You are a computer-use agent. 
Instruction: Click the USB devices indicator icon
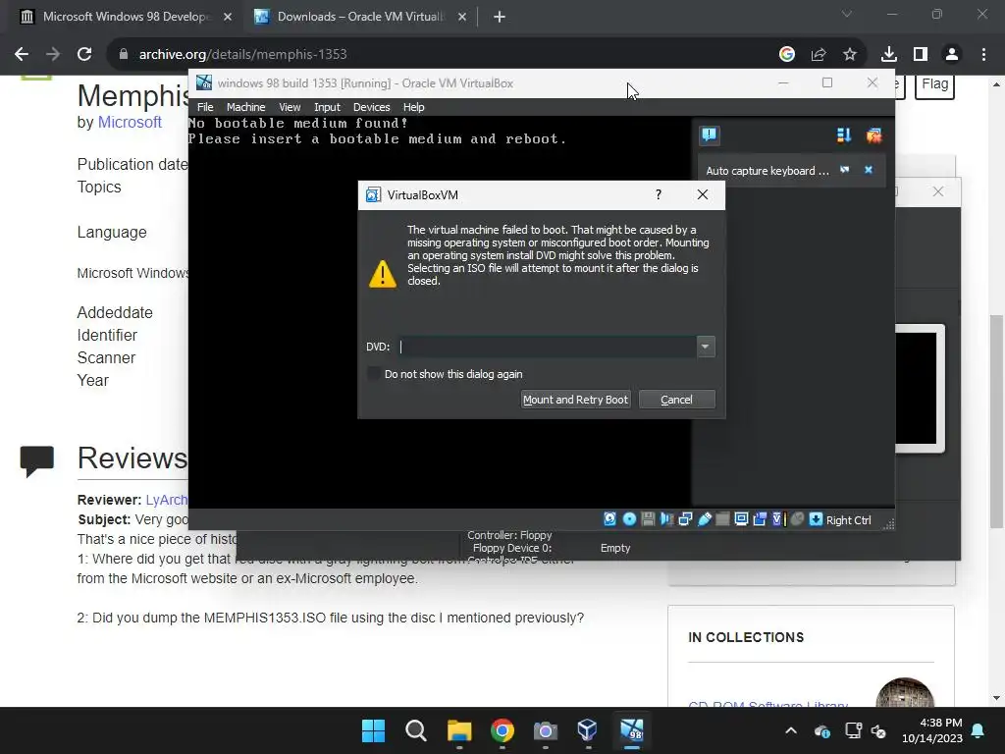[705, 519]
